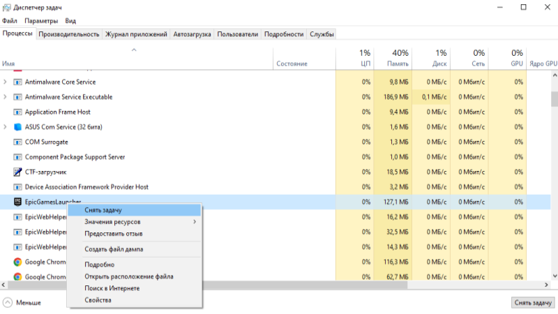Click the horizontal scrollbar left arrow
558x314 pixels.
[3, 285]
